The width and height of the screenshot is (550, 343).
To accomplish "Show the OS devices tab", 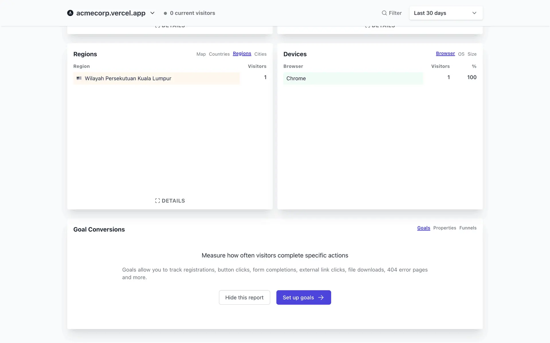I will point(461,54).
